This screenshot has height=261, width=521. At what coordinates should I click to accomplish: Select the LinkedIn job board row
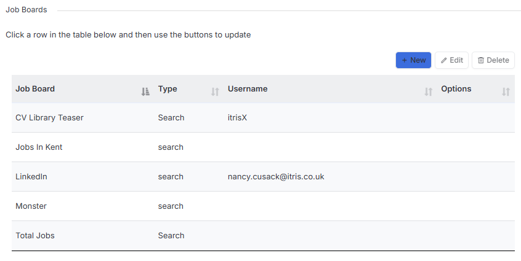pos(263,176)
